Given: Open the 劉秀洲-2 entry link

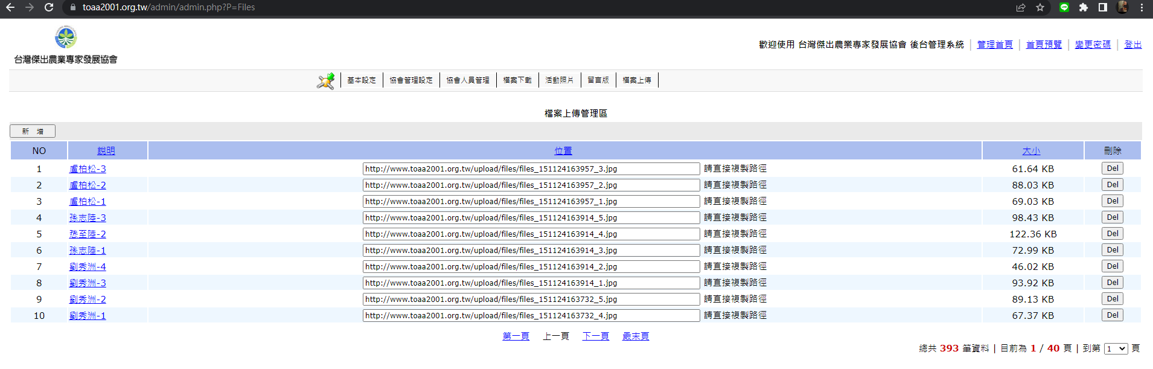Looking at the screenshot, I should point(88,300).
